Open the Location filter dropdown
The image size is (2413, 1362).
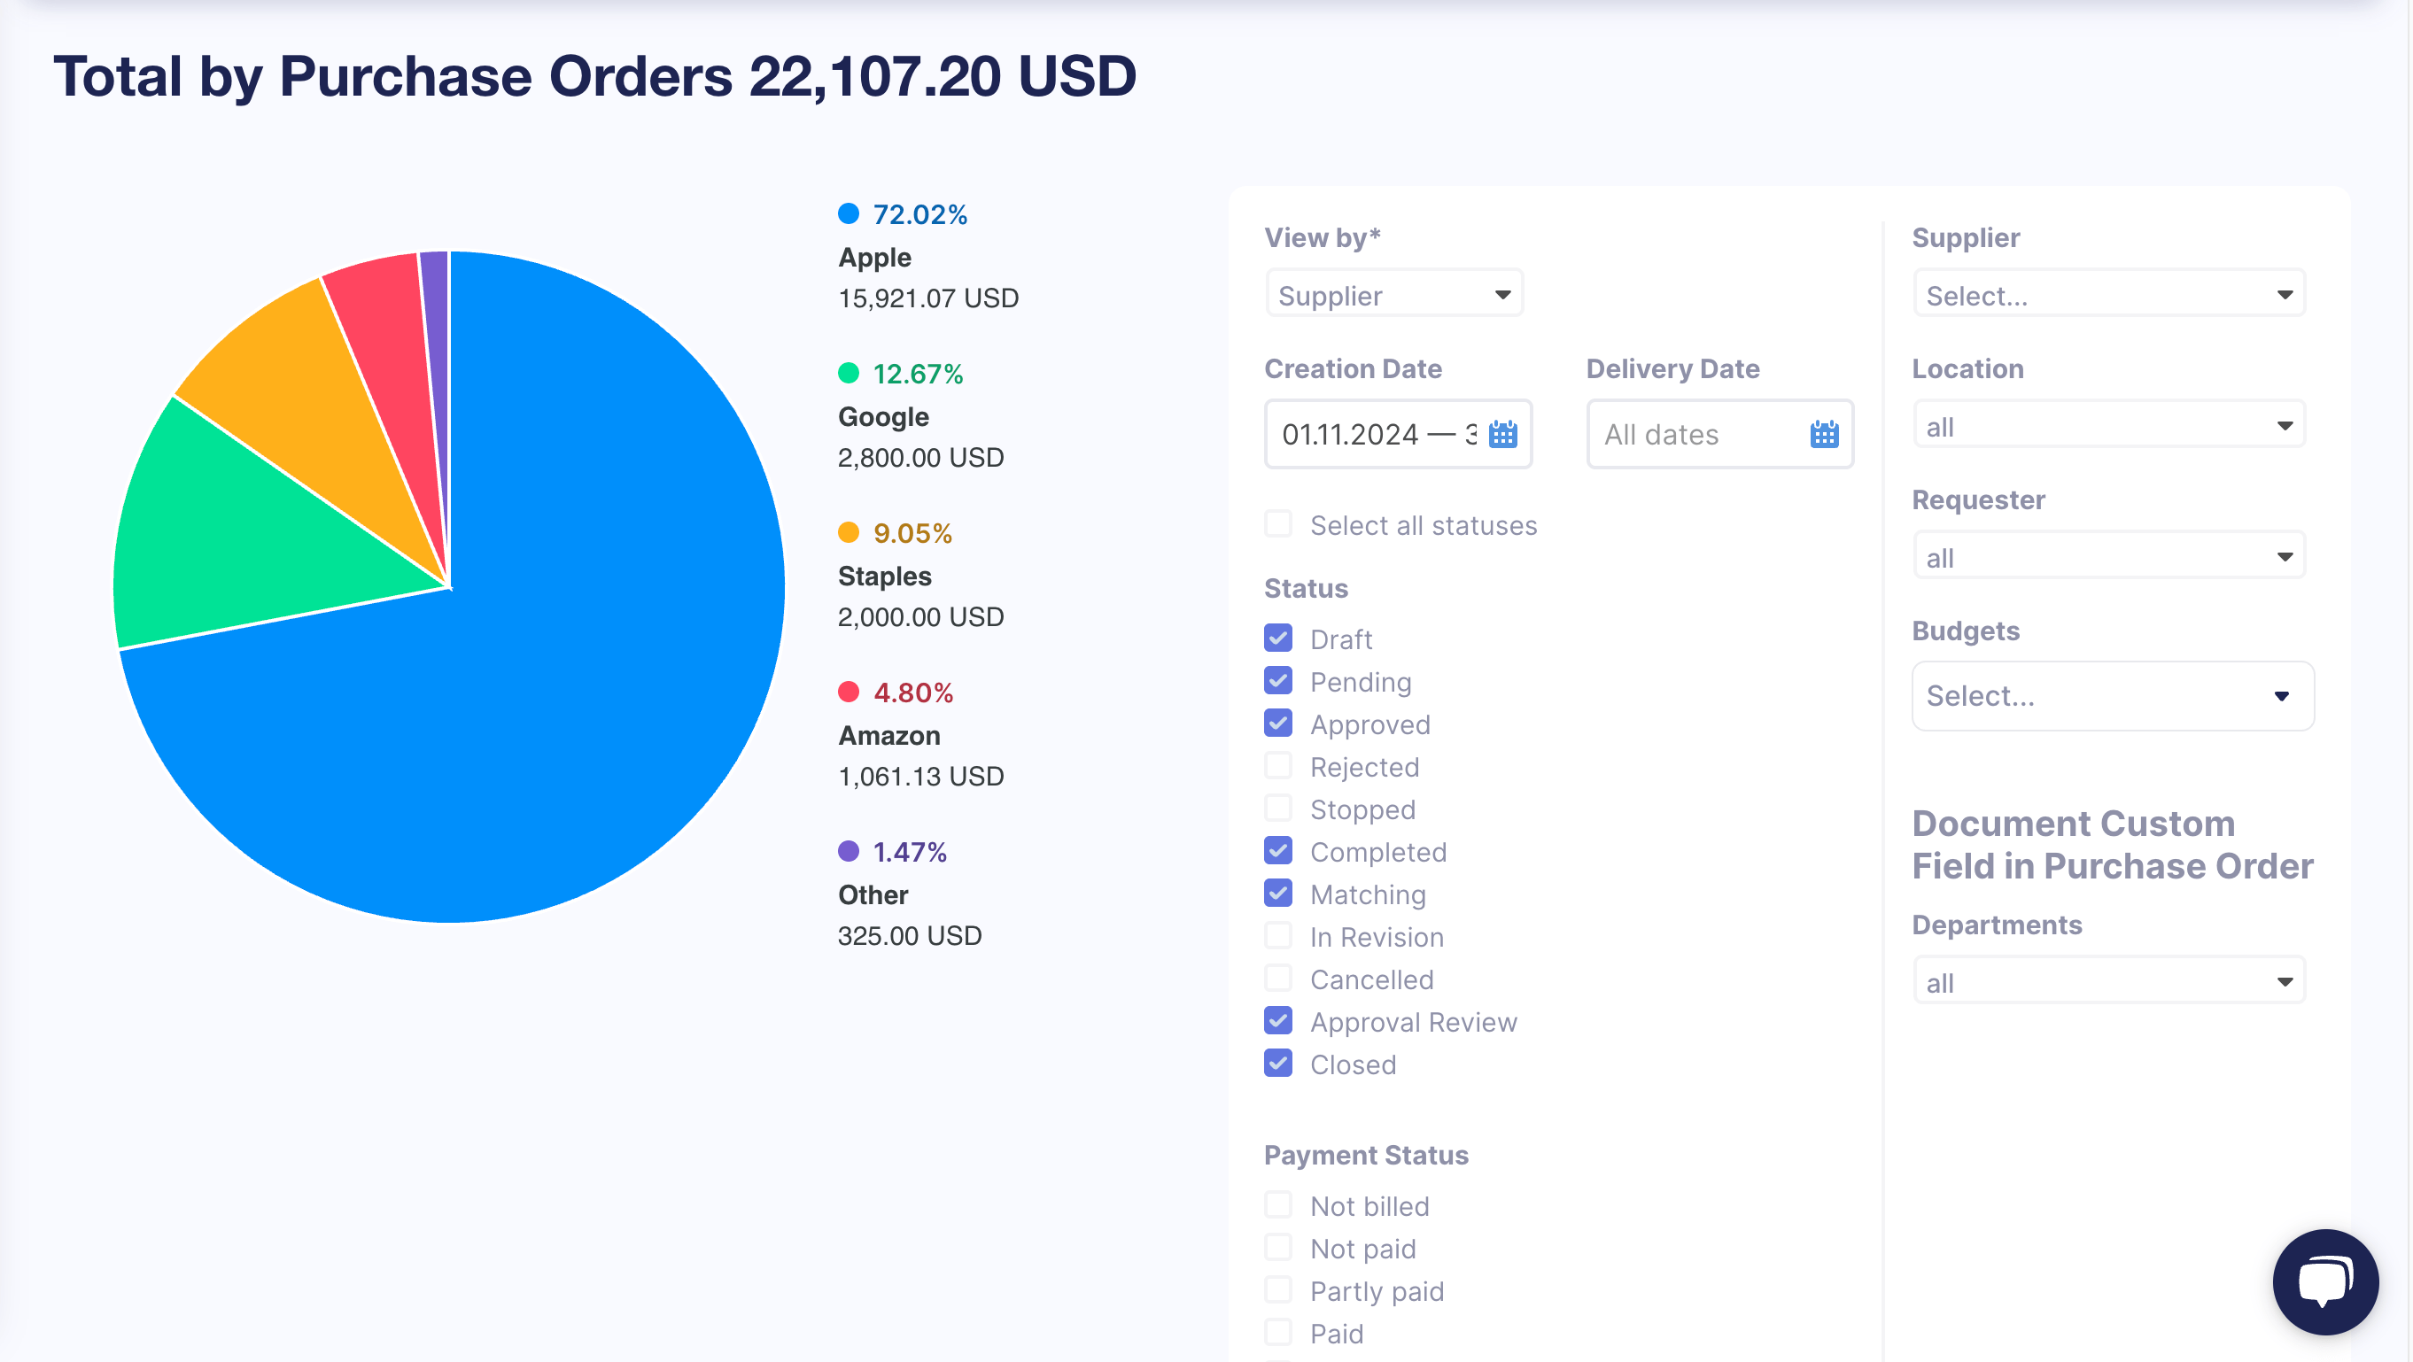(x=2108, y=426)
